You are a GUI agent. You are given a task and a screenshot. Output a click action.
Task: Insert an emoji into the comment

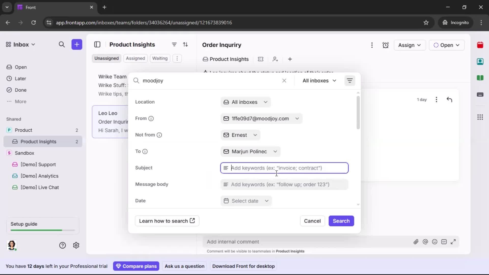435,242
